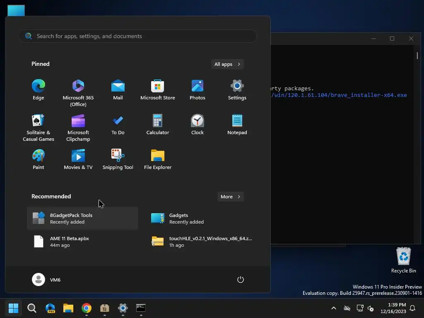Open Solitaire & Casual Games
Viewport: 424px width, 318px height.
coord(39,128)
